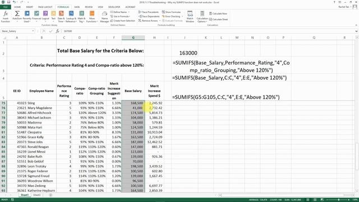The image size is (359, 202).
Task: Click the SUMIFS formula with G5:G105
Action: 225,97
